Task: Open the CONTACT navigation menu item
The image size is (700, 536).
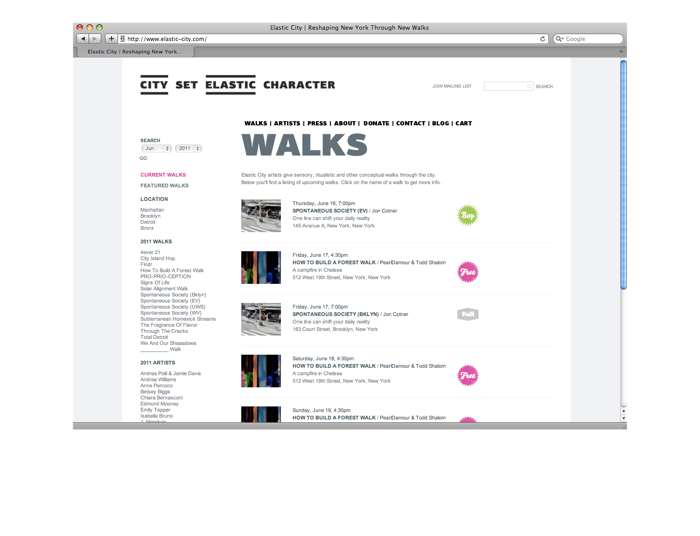Action: click(x=411, y=124)
